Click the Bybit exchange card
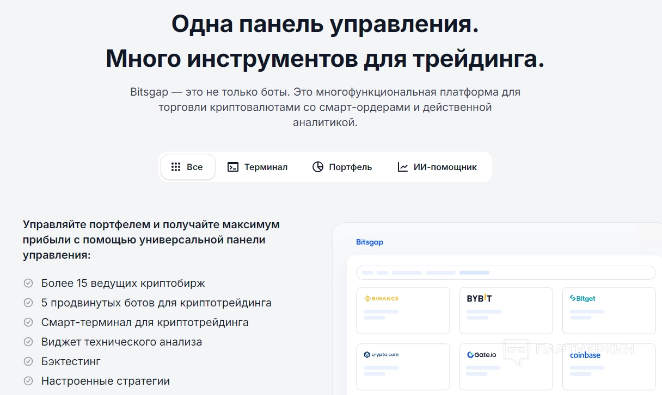This screenshot has height=395, width=662. pyautogui.click(x=506, y=310)
